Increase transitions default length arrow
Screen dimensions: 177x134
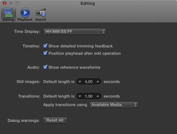[x=98, y=96]
